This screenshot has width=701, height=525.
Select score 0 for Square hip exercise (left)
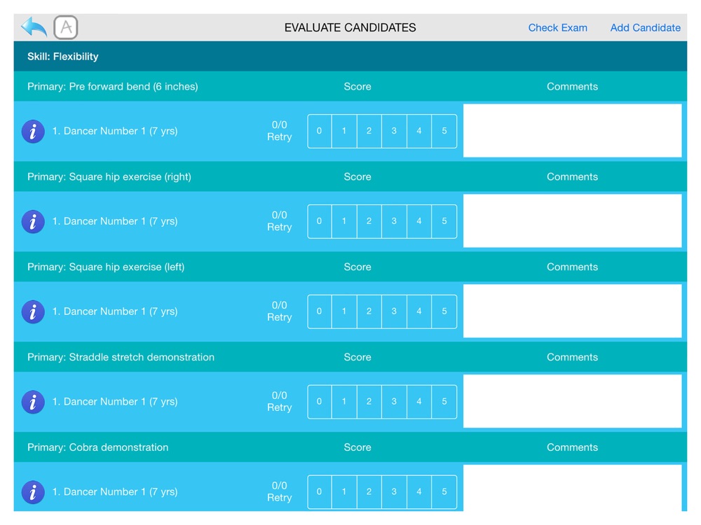(319, 311)
